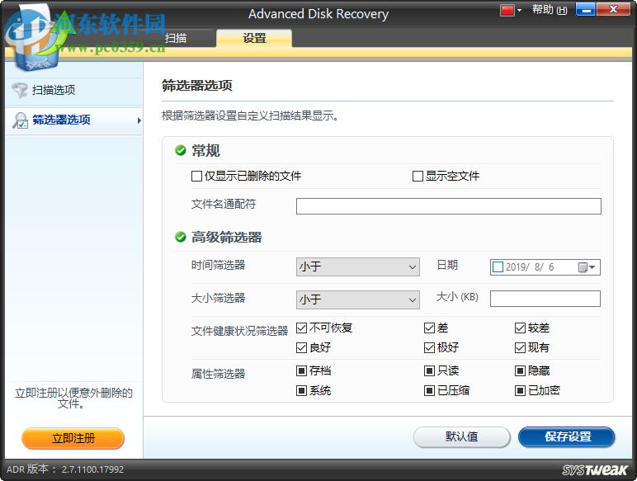Click green check icon beside 常规
The width and height of the screenshot is (637, 481).
coord(181,151)
